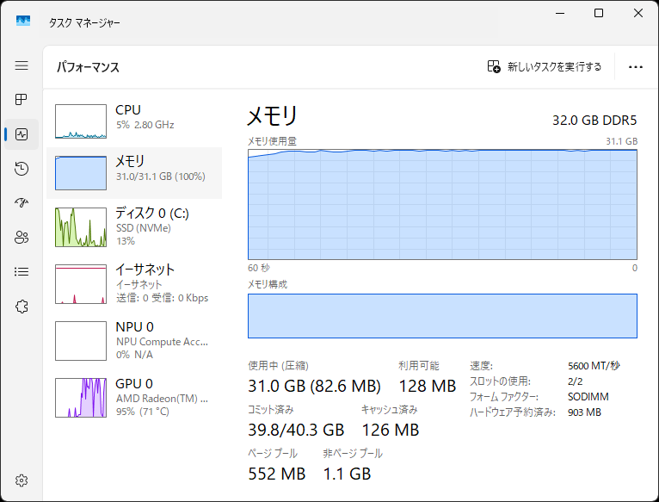Open the Details list page icon

[22, 271]
